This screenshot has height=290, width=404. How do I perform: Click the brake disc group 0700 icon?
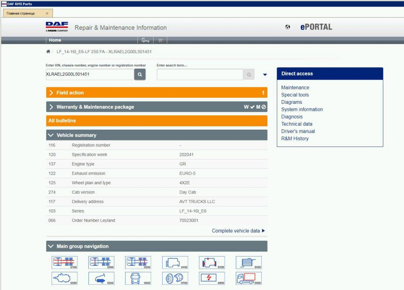coord(175,278)
